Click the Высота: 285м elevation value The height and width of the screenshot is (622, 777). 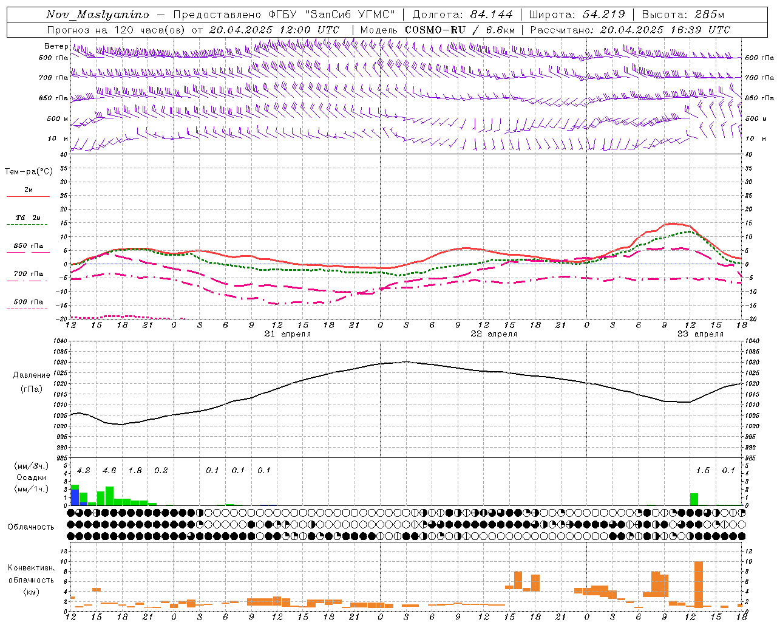pyautogui.click(x=683, y=15)
